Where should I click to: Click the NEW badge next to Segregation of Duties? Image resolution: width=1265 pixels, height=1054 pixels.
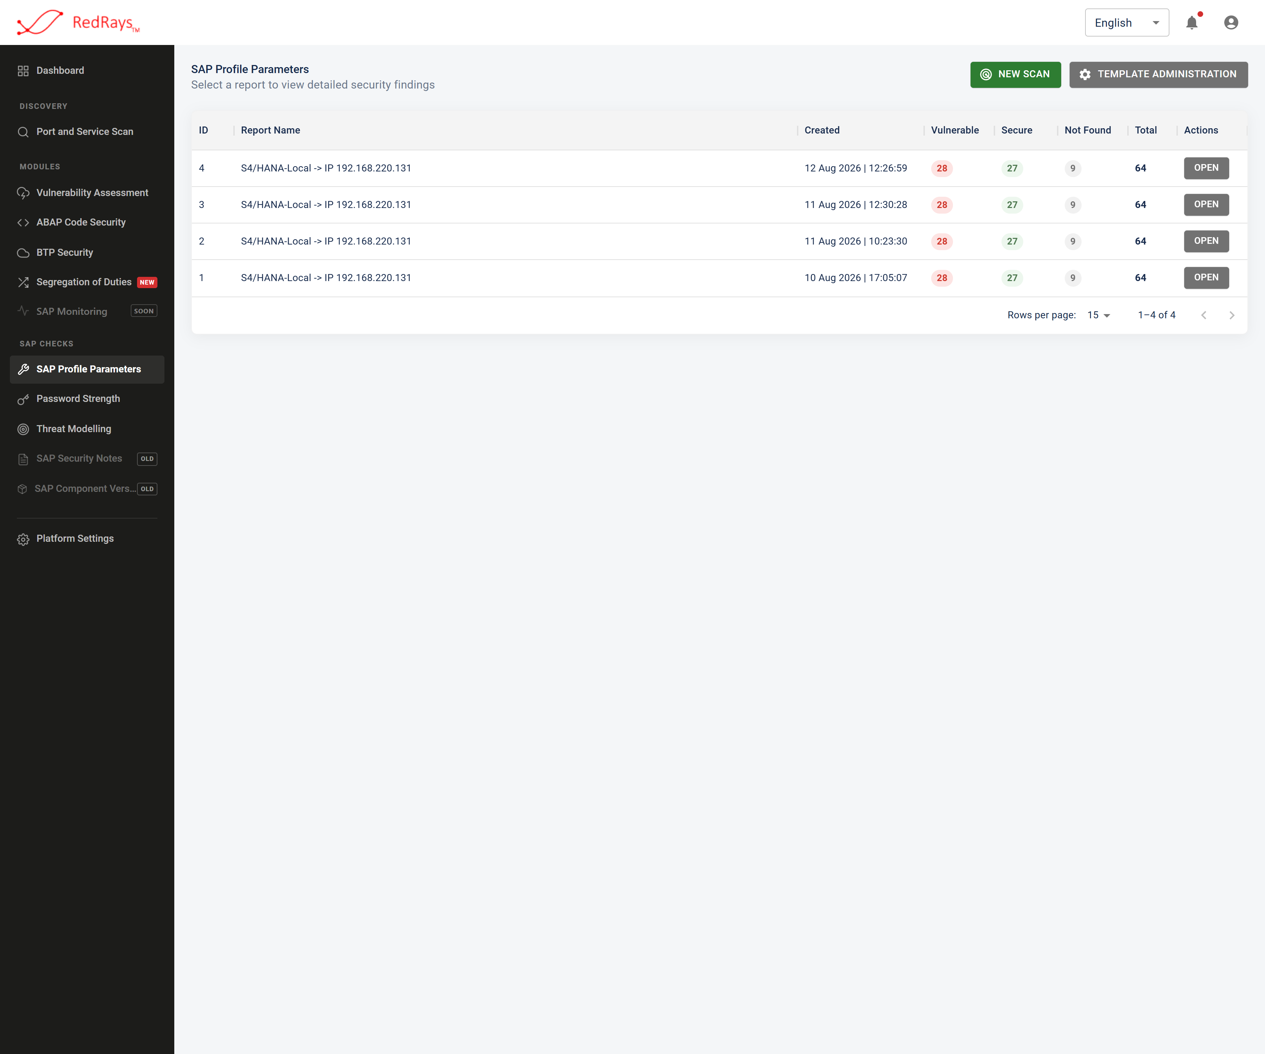(147, 282)
